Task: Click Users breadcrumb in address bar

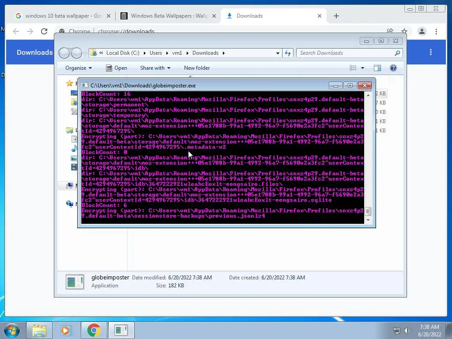Action: (x=156, y=53)
